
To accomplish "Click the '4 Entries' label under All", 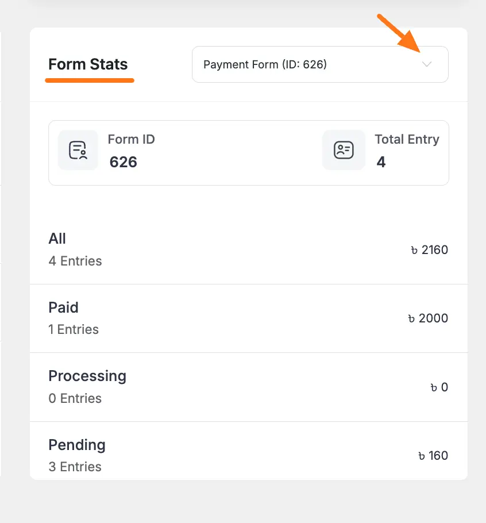I will point(75,261).
